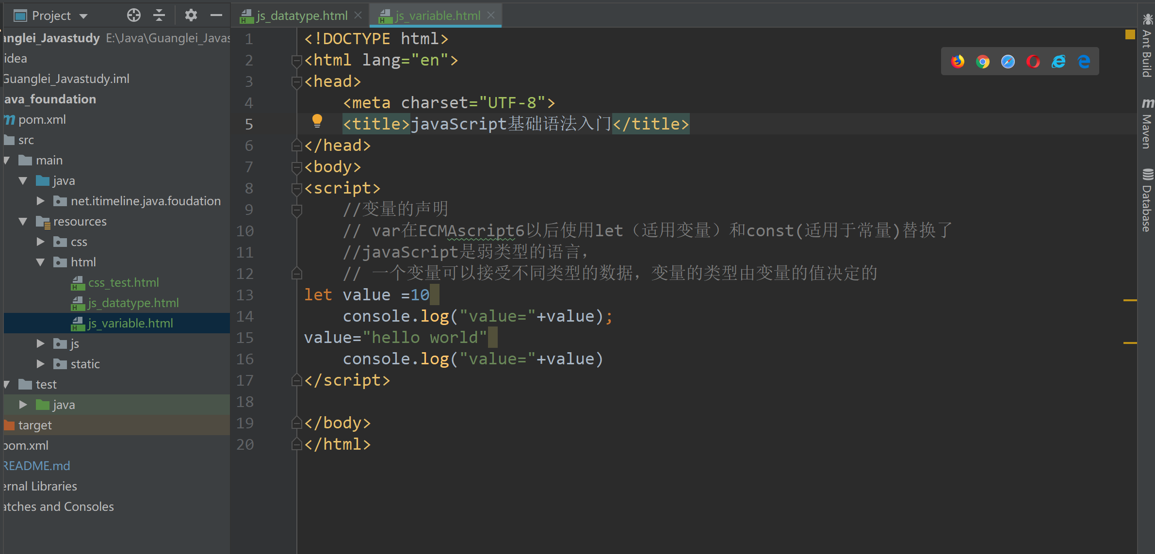Expand the net.itimeline.java.foudation package
The width and height of the screenshot is (1155, 554).
coord(41,201)
